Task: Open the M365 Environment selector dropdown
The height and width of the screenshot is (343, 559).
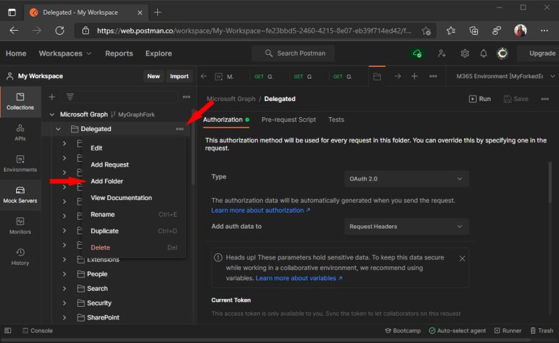Action: click(x=505, y=76)
